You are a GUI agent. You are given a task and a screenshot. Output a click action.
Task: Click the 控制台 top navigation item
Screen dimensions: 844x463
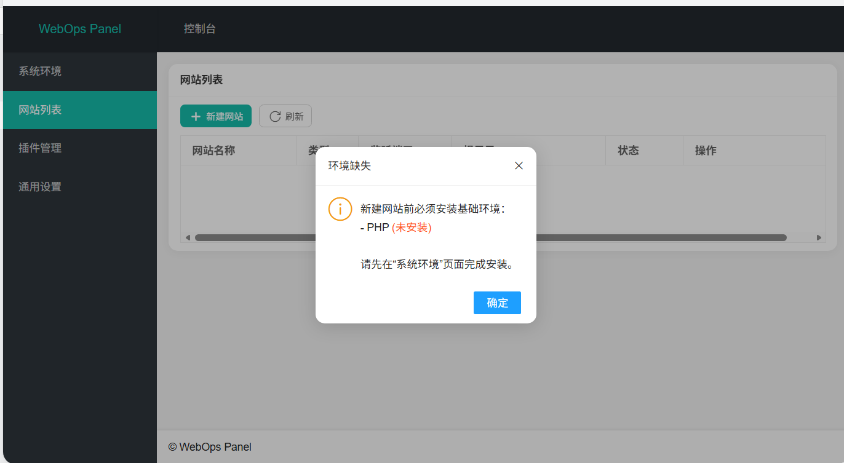click(x=200, y=29)
